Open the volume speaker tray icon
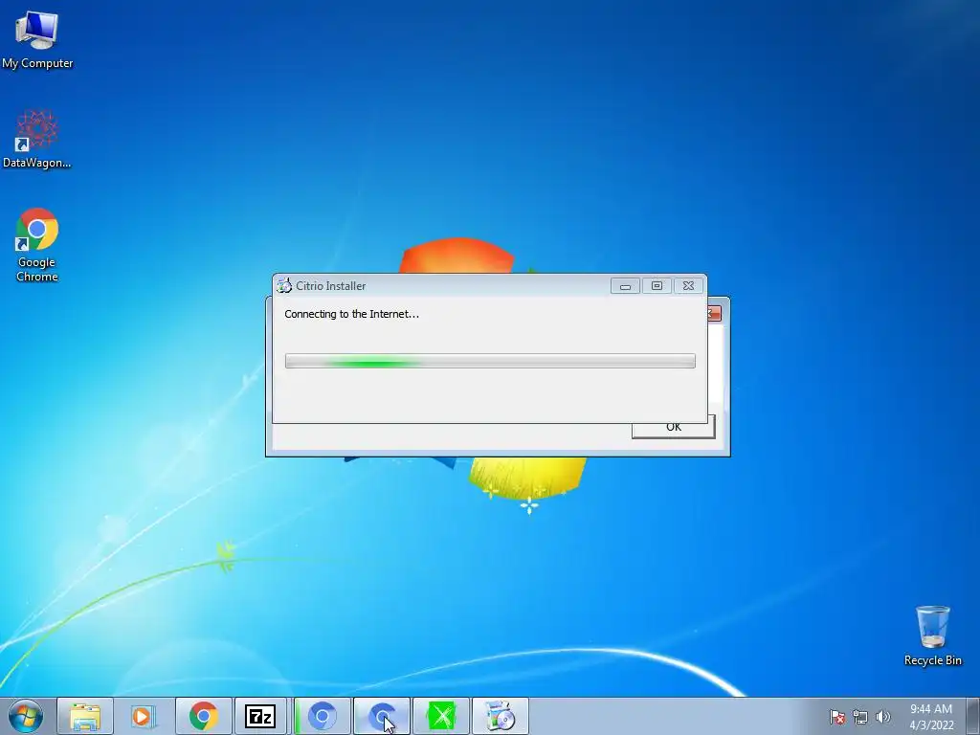980x735 pixels. (882, 717)
